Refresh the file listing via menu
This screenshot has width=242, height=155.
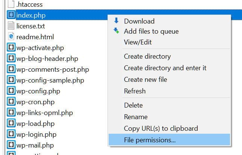click(135, 91)
